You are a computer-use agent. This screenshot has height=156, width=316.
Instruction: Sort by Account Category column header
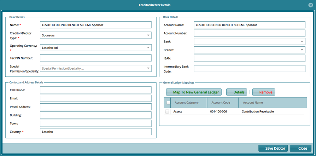(x=189, y=103)
